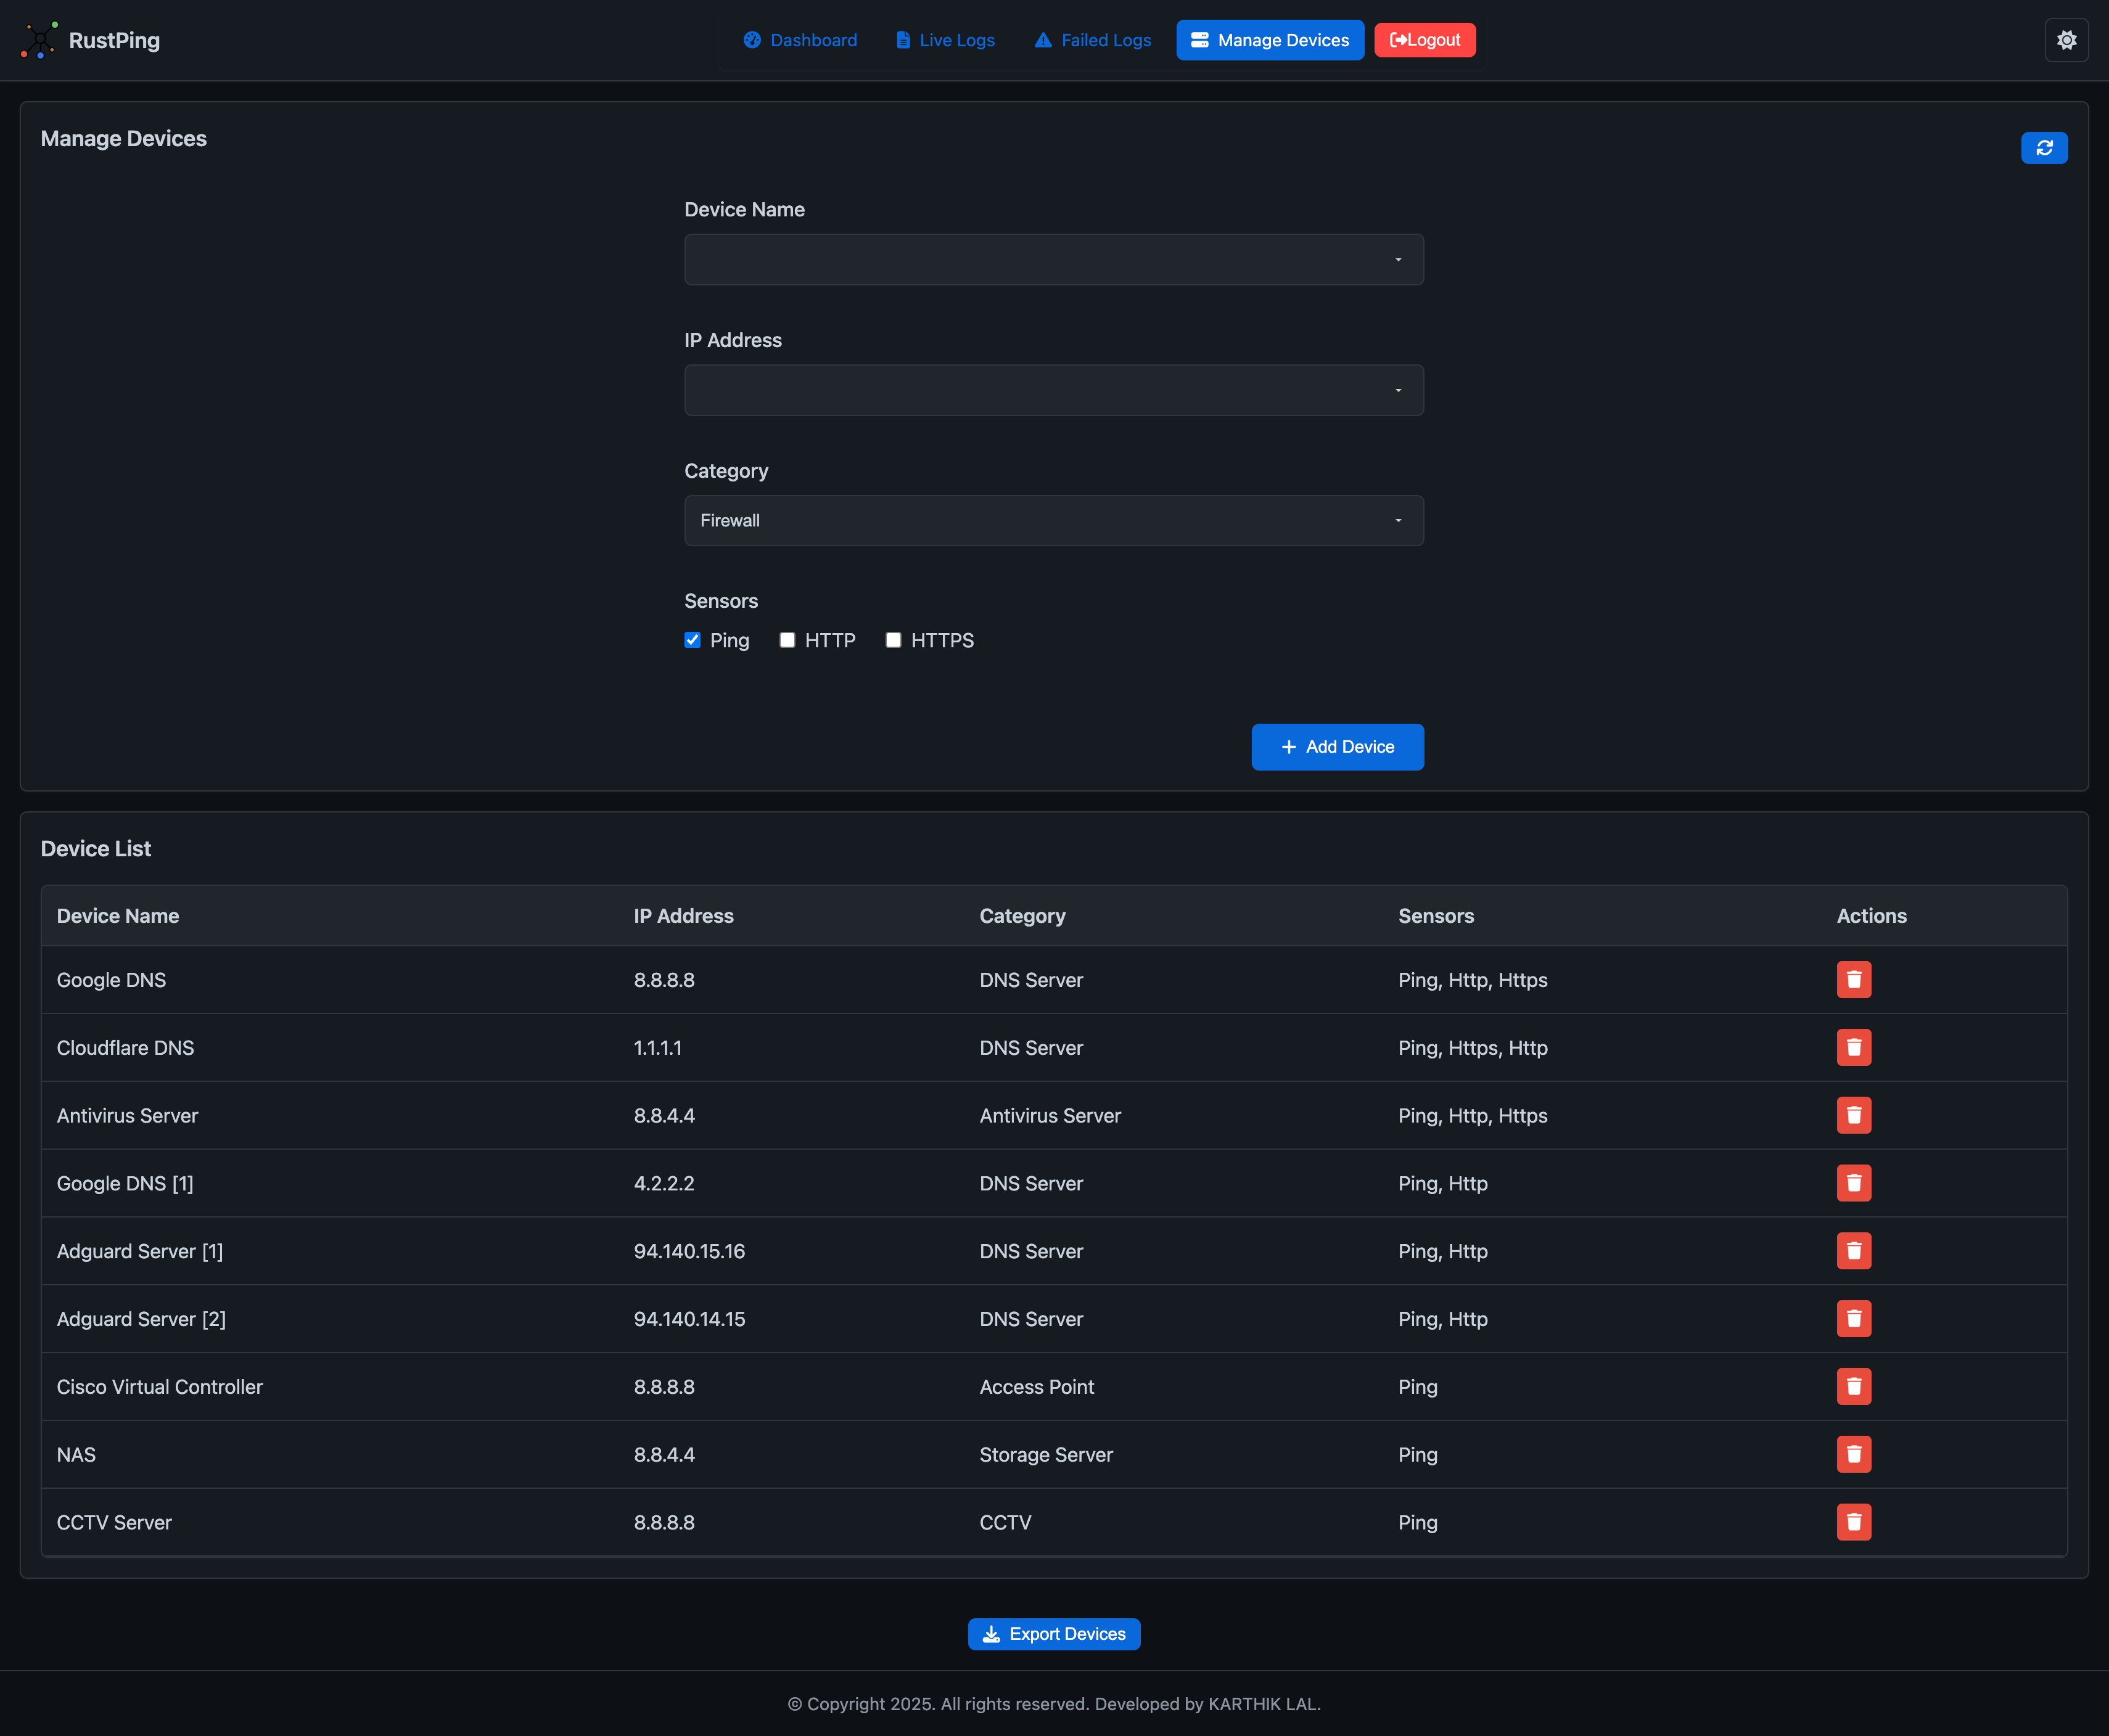Open the Failed Logs tab

(1093, 40)
